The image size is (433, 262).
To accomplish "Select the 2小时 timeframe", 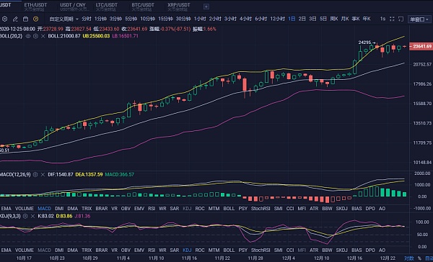I will tap(215, 19).
